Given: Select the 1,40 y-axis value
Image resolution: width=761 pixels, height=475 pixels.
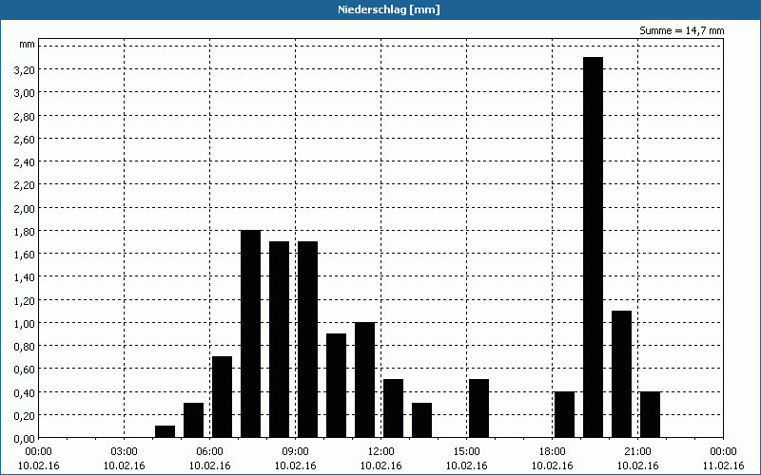Looking at the screenshot, I should [25, 277].
